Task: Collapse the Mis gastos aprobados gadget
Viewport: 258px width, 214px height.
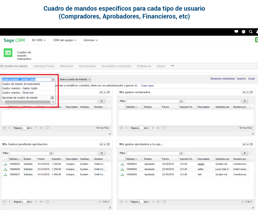Action: [247, 144]
